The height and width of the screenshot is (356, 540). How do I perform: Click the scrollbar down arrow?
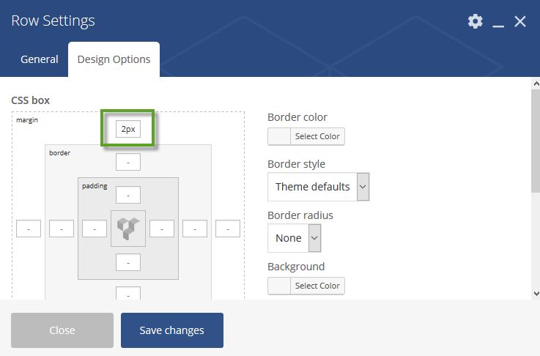click(x=536, y=294)
